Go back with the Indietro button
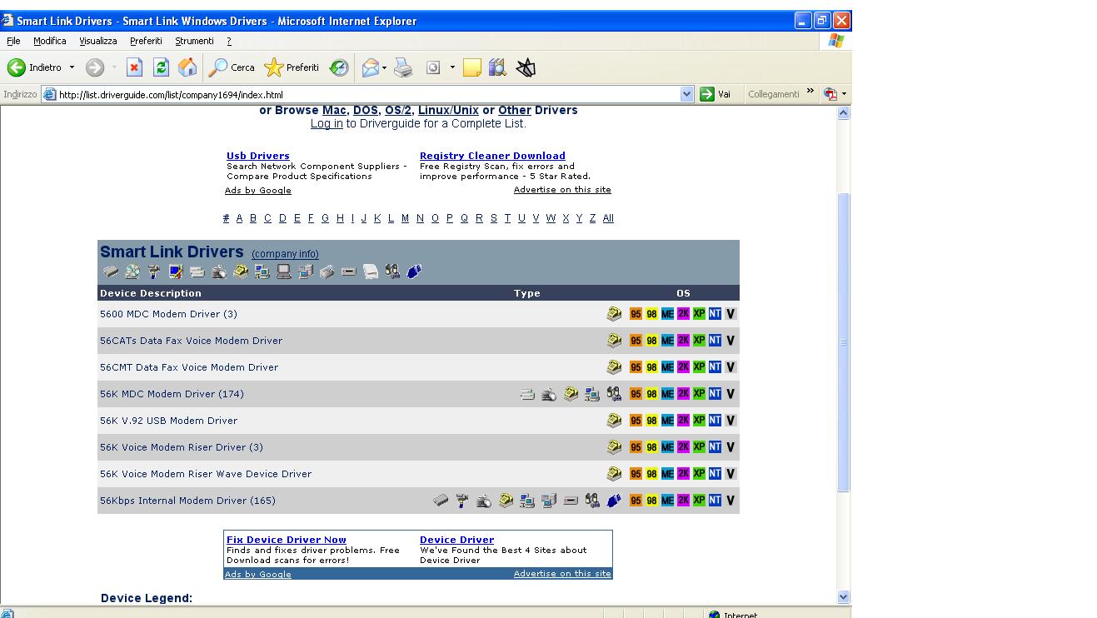Viewport: 1097px width, 618px height. (x=35, y=67)
